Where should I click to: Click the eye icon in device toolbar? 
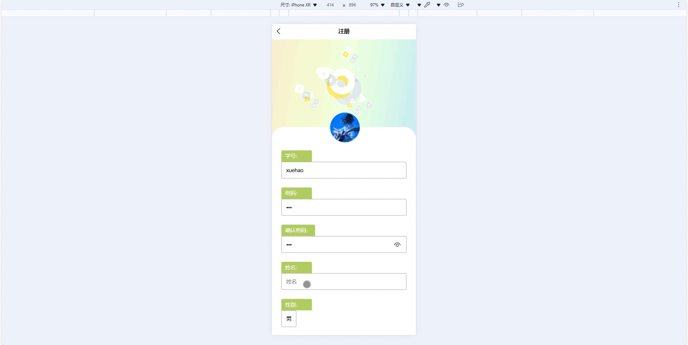(x=446, y=5)
